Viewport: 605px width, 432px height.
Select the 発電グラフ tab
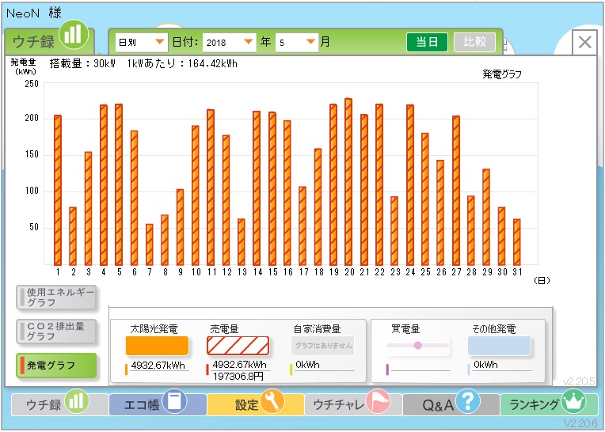(x=56, y=366)
